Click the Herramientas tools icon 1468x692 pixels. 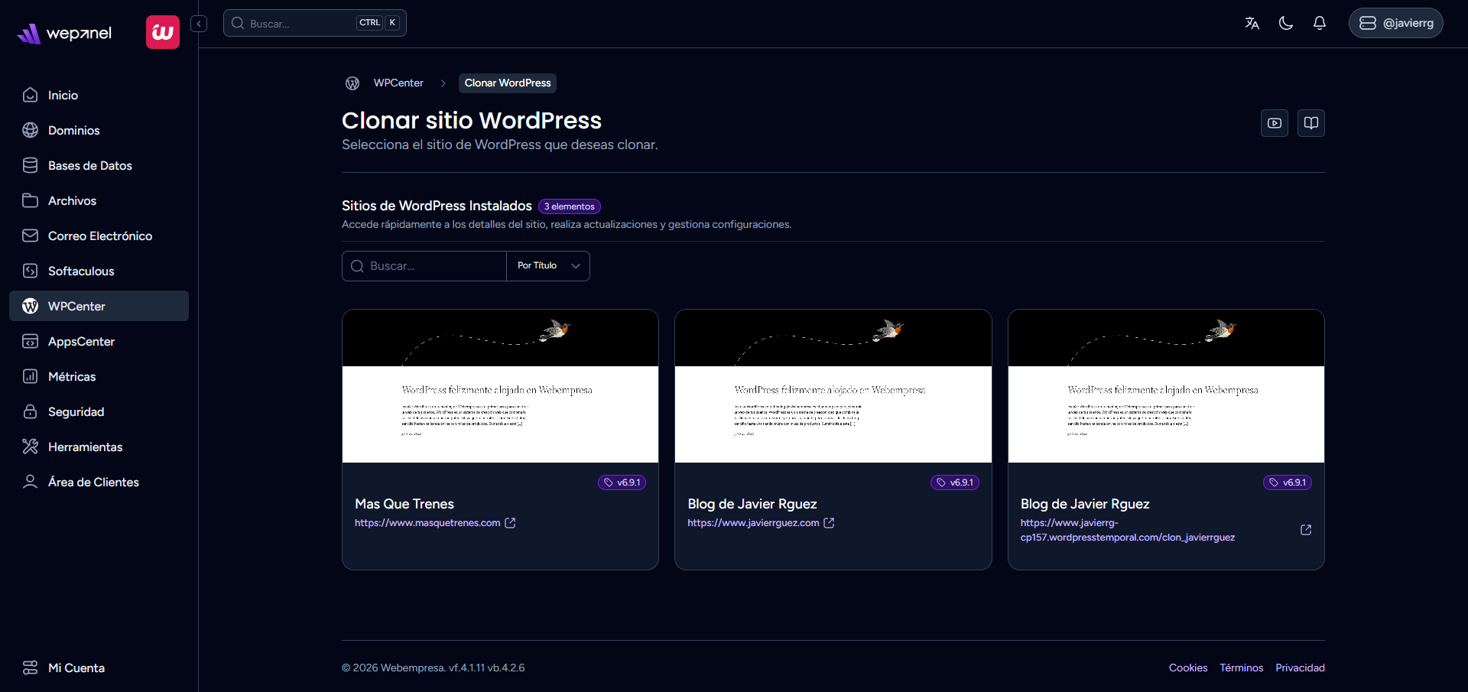pos(31,447)
